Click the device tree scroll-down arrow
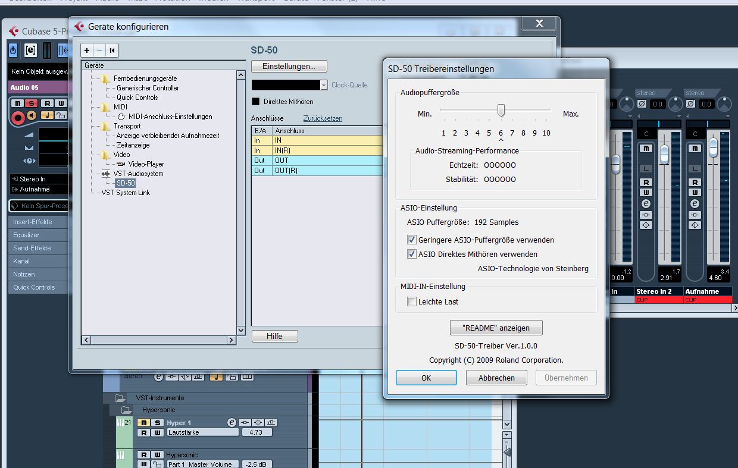Image resolution: width=738 pixels, height=468 pixels. click(241, 331)
